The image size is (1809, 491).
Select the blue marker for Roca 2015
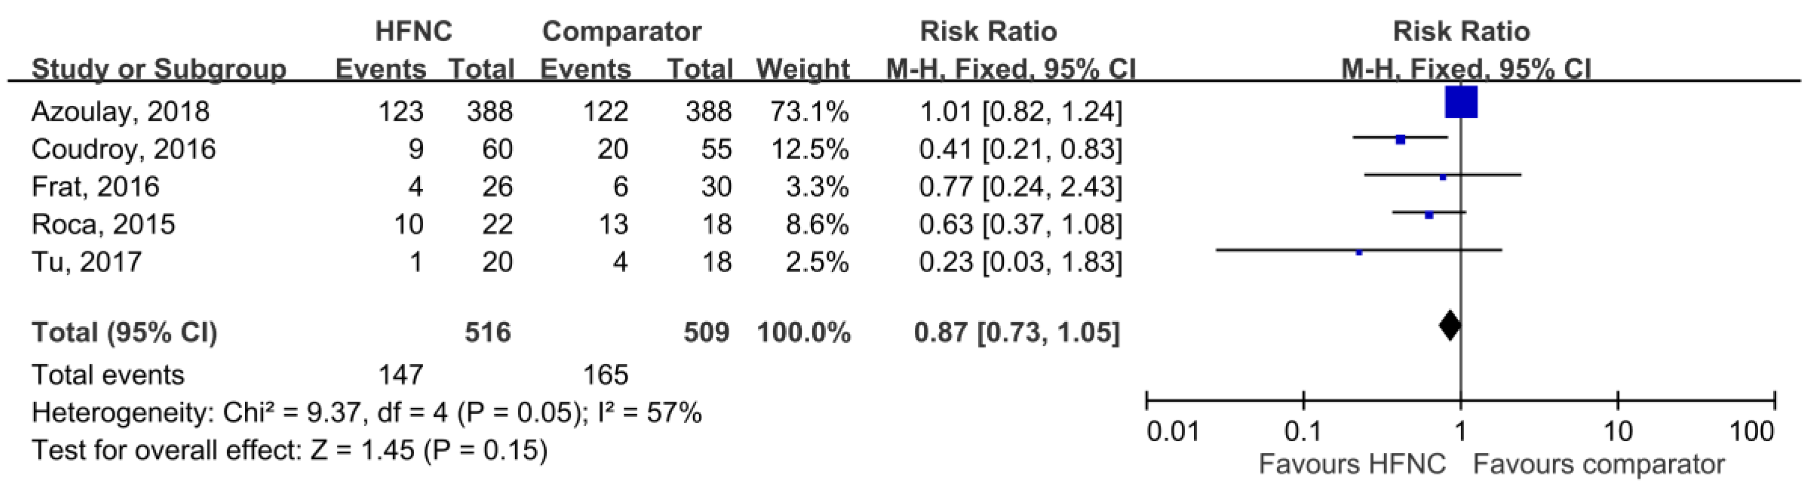tap(1429, 215)
